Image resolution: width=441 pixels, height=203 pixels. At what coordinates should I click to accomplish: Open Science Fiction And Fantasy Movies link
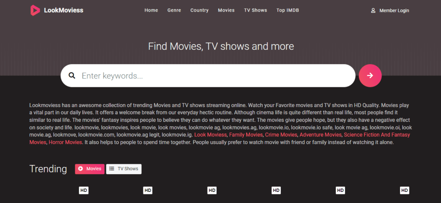(x=377, y=135)
